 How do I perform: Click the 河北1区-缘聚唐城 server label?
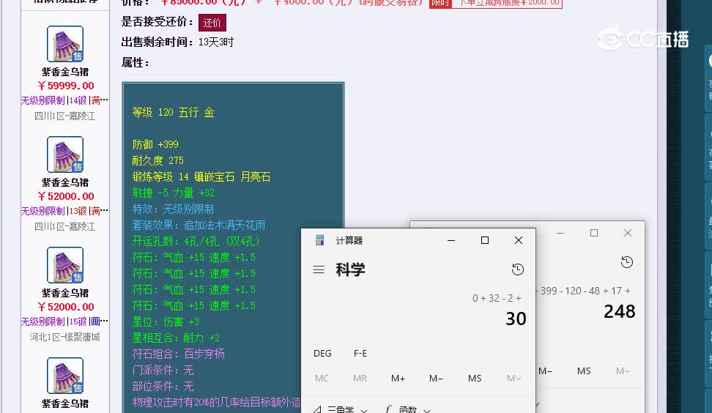[x=65, y=337]
